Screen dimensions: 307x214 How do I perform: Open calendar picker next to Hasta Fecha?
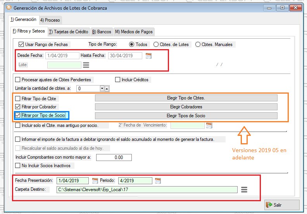[x=148, y=56]
